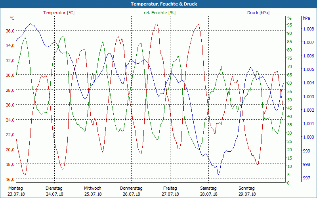Select the Montag day label
The width and height of the screenshot is (317, 198).
[16, 188]
